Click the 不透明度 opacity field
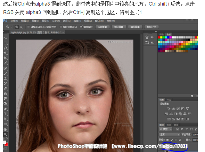 195,135
